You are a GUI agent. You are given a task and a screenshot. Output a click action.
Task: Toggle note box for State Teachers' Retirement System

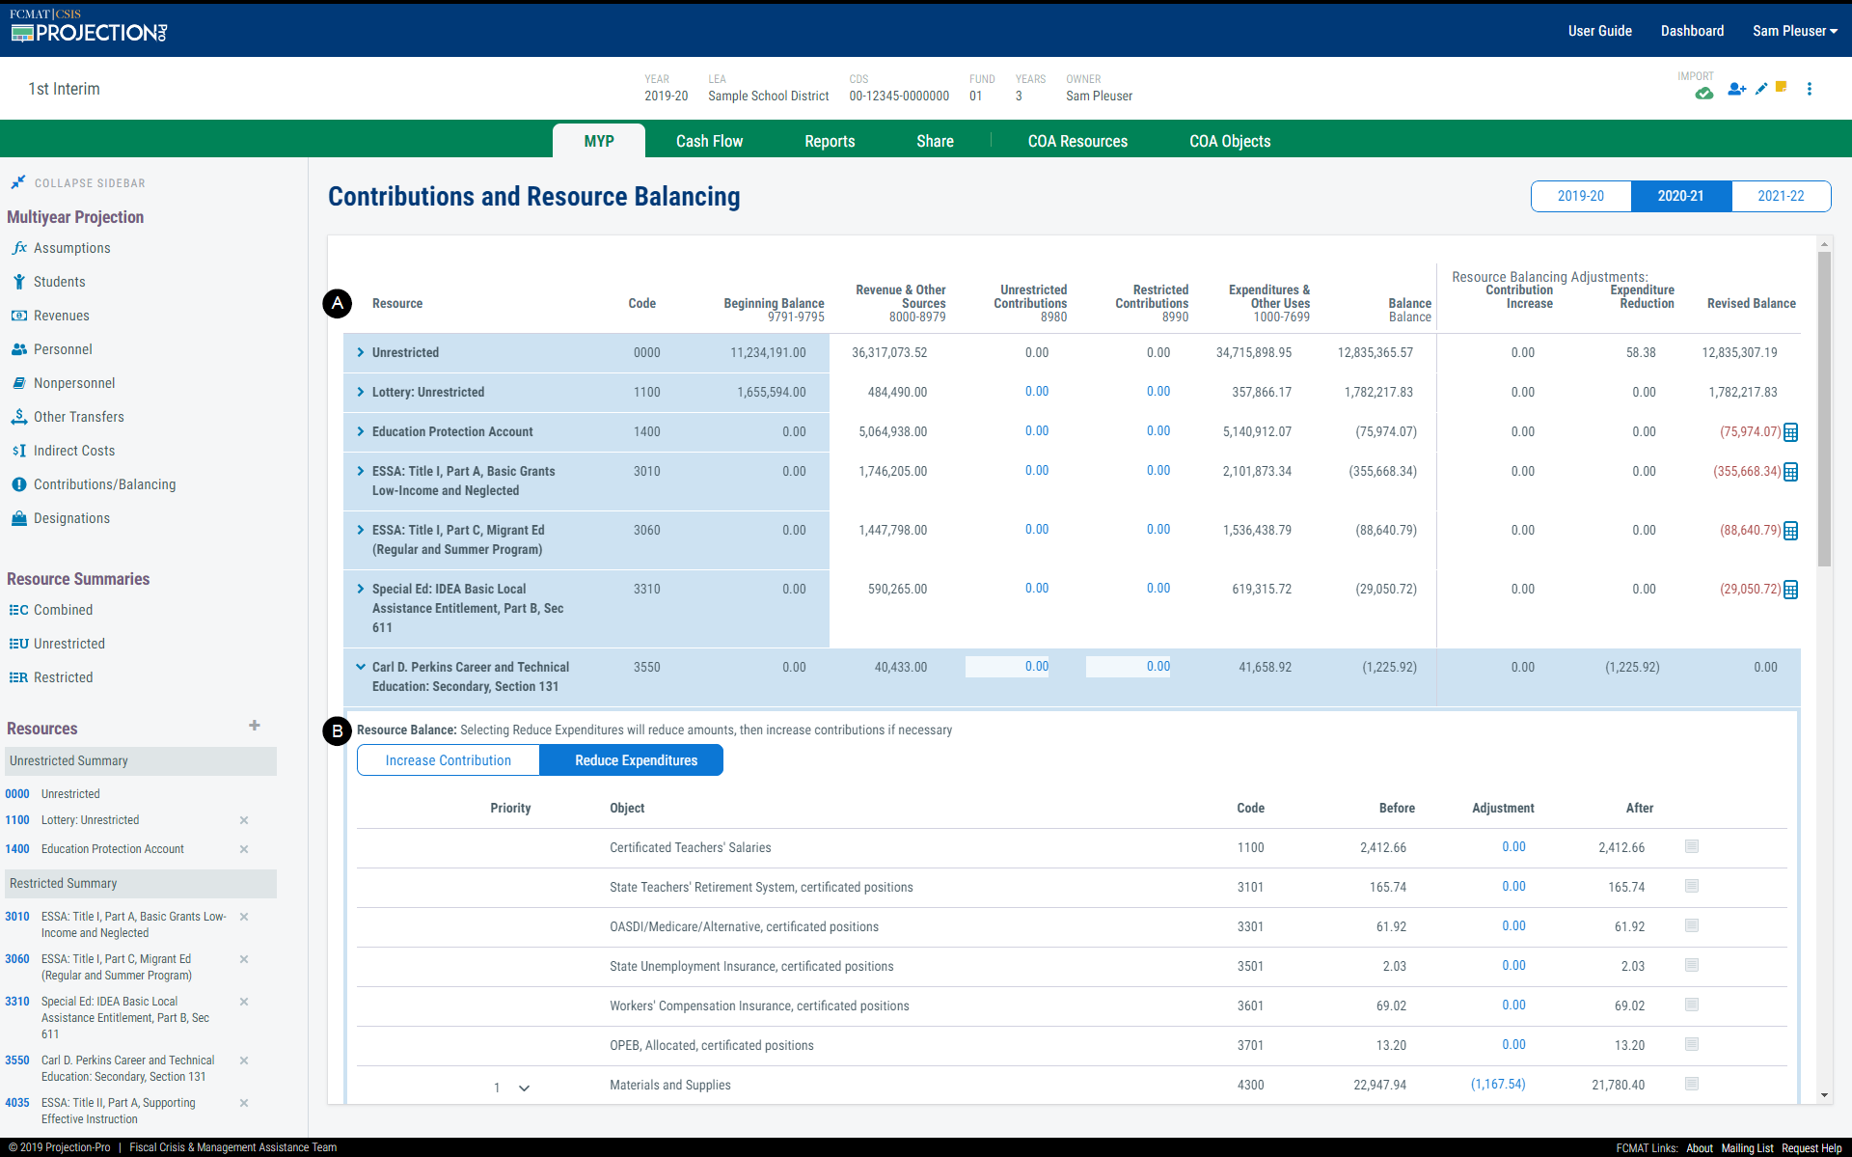1692,886
